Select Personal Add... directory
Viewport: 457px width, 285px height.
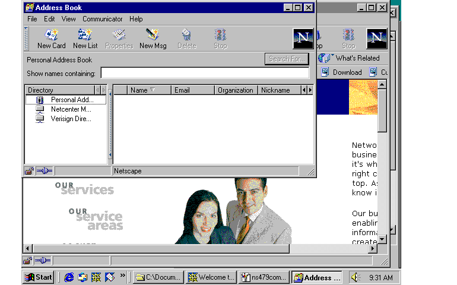[x=66, y=100]
